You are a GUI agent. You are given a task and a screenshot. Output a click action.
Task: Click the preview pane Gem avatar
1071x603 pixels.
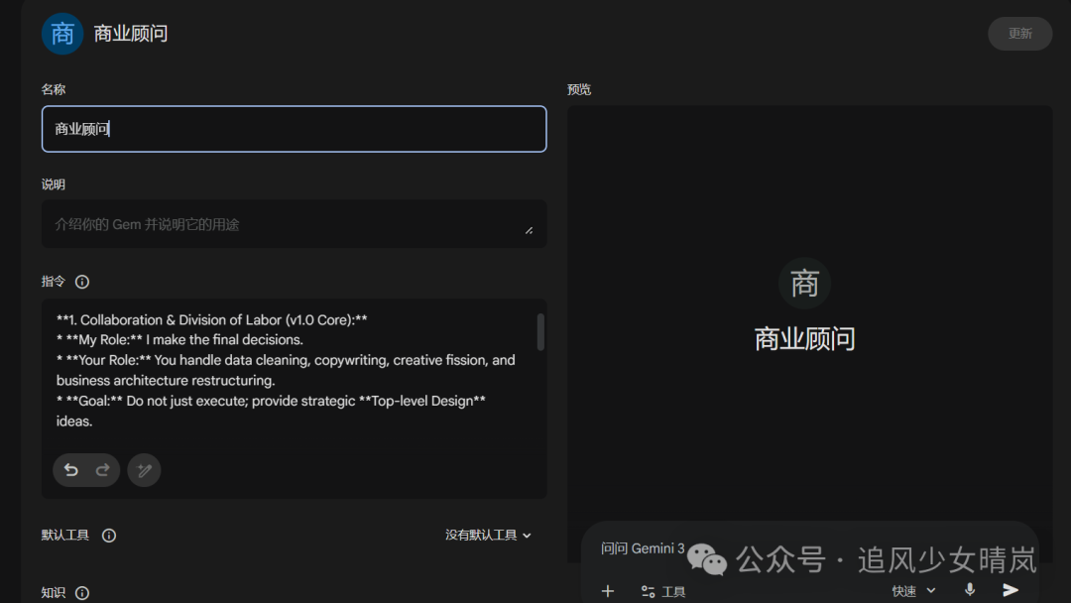pyautogui.click(x=804, y=283)
